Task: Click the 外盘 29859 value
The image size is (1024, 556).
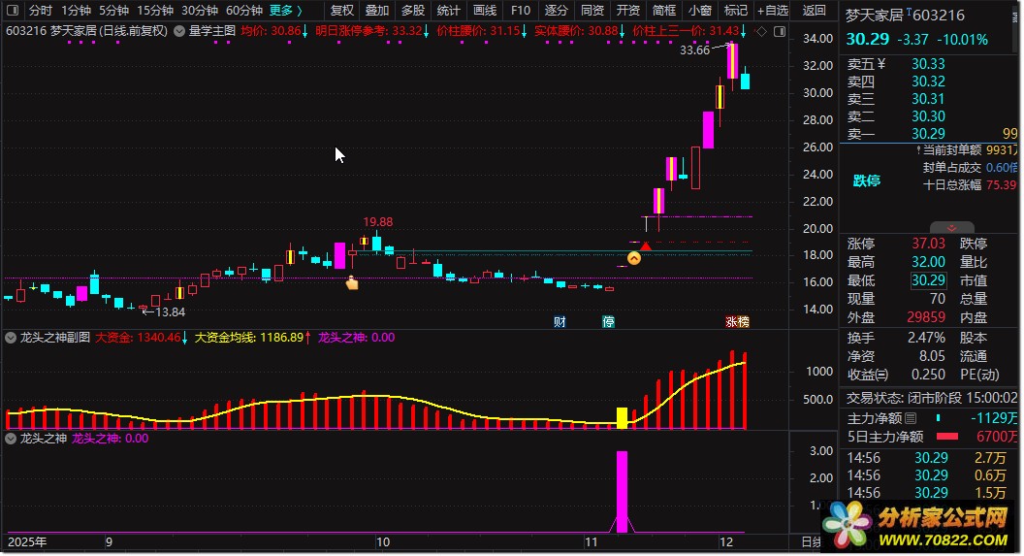Action: (926, 317)
